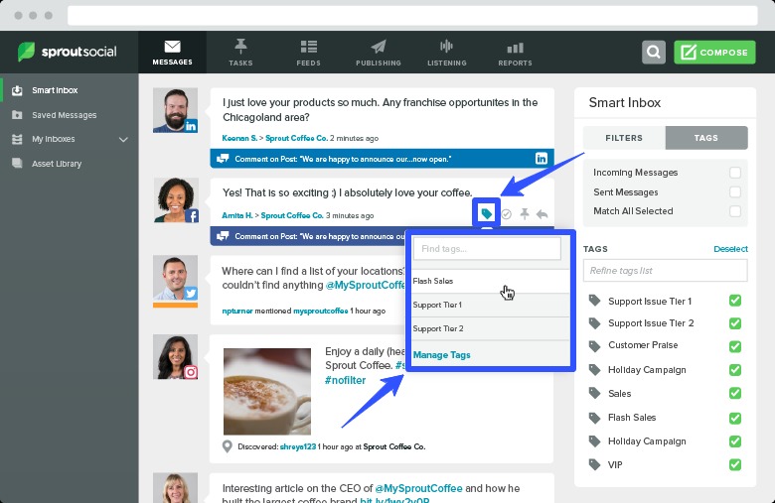
Task: Select Flash Sales in tag dropdown
Action: click(x=433, y=282)
